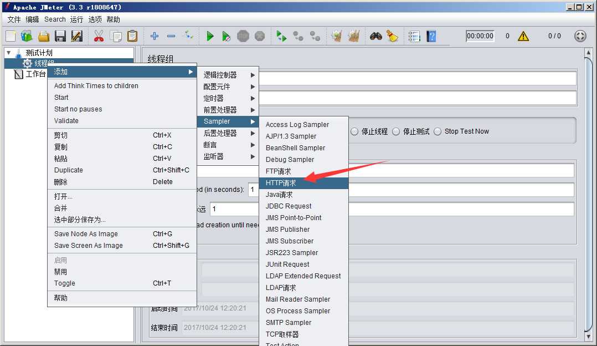The width and height of the screenshot is (597, 346).
Task: Click the Stop test icon
Action: tap(243, 36)
